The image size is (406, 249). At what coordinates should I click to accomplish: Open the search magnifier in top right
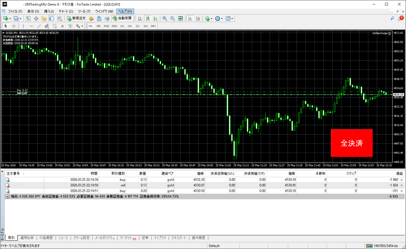click(393, 18)
